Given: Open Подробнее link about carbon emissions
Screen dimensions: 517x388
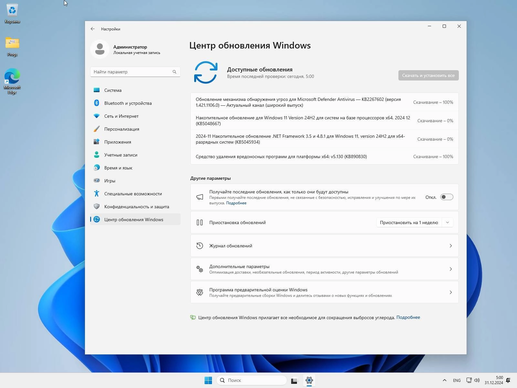Looking at the screenshot, I should tap(408, 317).
